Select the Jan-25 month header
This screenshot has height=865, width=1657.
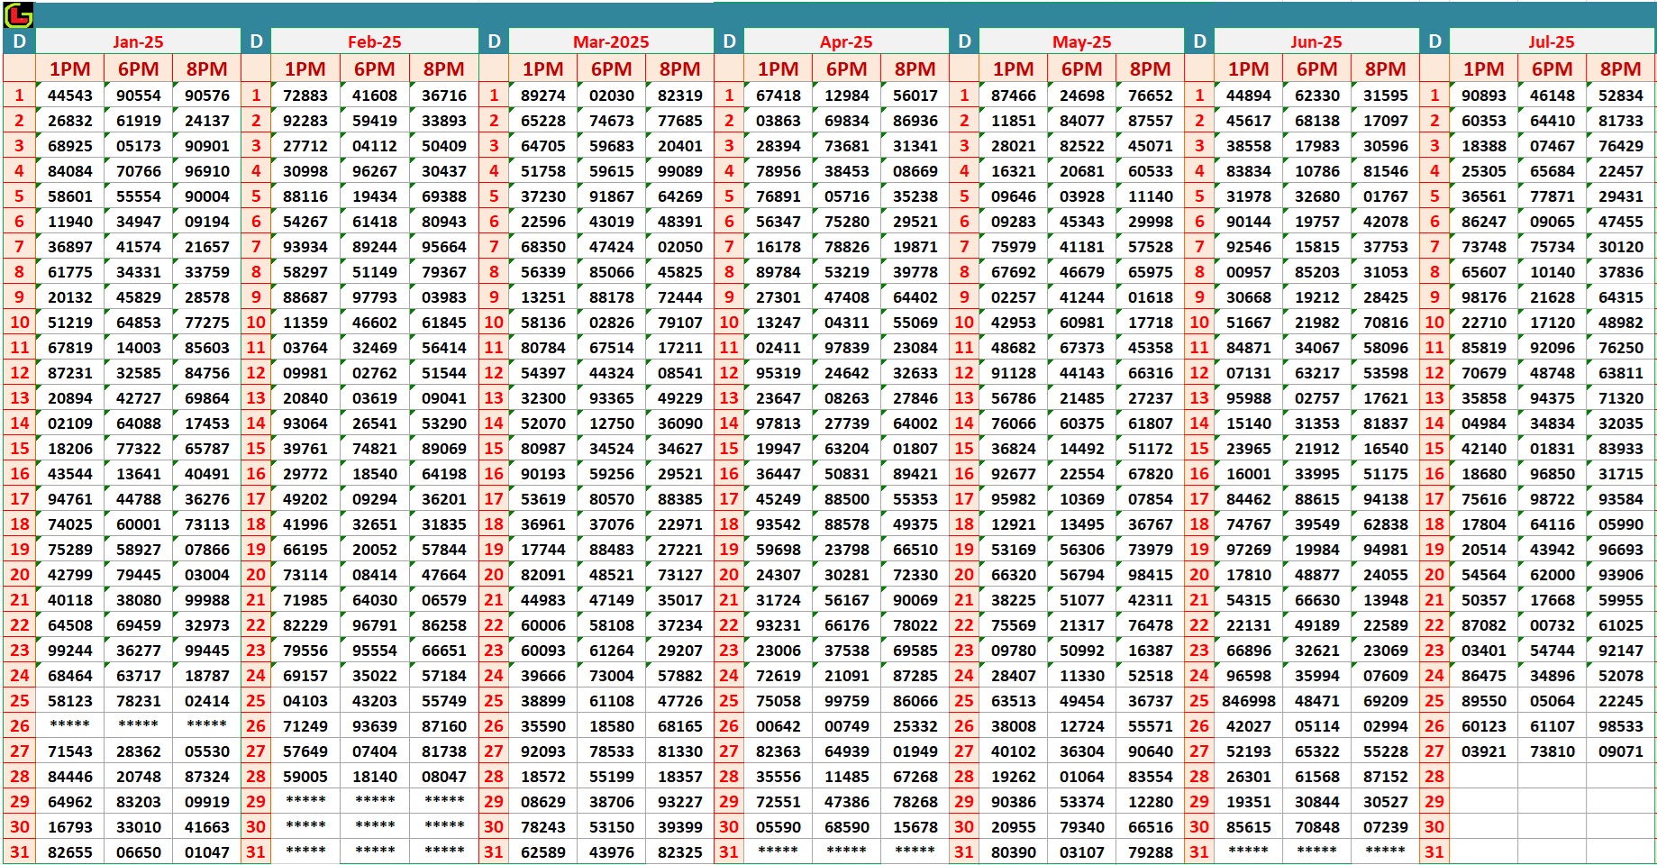click(138, 42)
